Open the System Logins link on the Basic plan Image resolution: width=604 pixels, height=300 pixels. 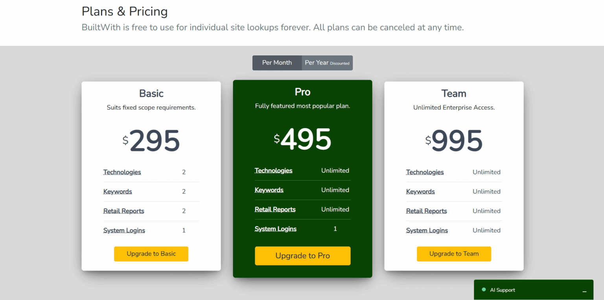pos(124,230)
